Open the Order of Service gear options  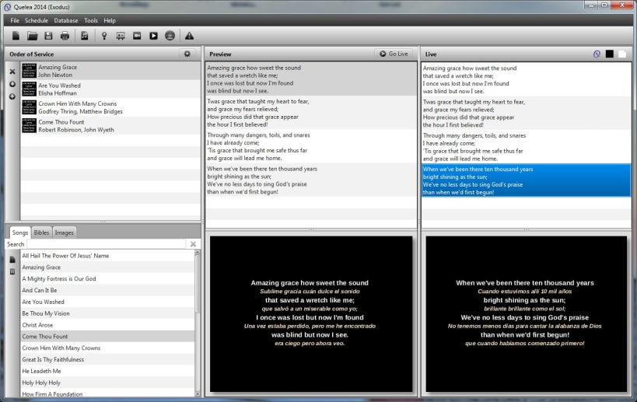(x=187, y=54)
